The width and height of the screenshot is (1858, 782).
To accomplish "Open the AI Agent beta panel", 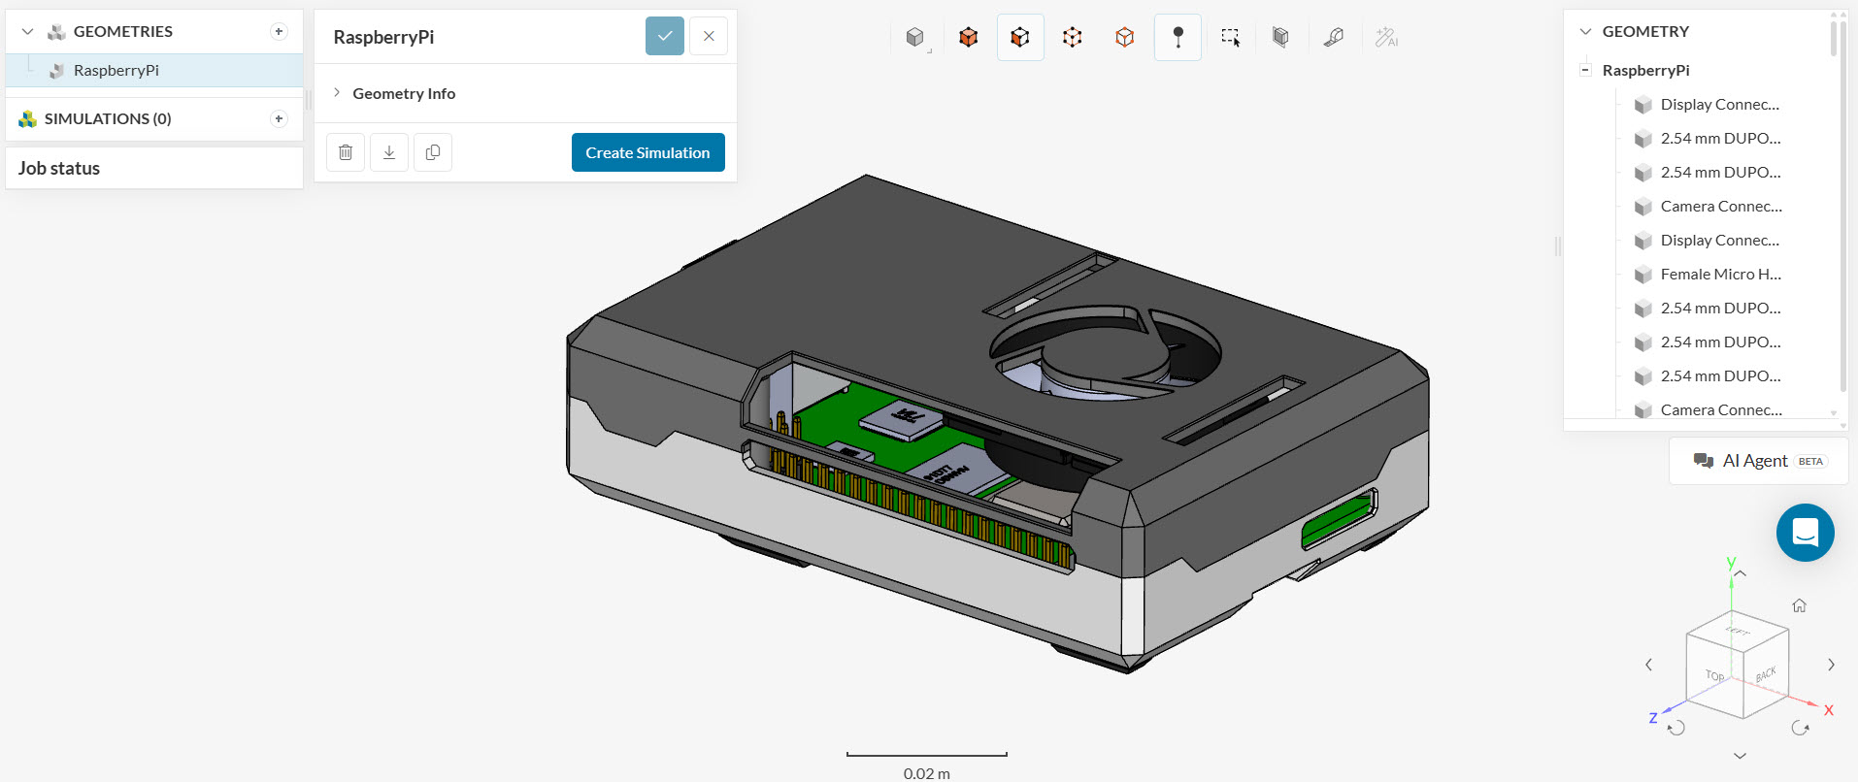I will tap(1758, 461).
